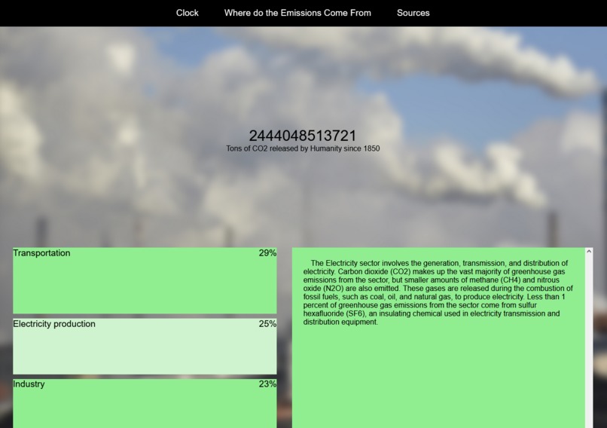Screen dimensions: 607x428
Task: Open the Clock navigation link
Action: (x=187, y=13)
